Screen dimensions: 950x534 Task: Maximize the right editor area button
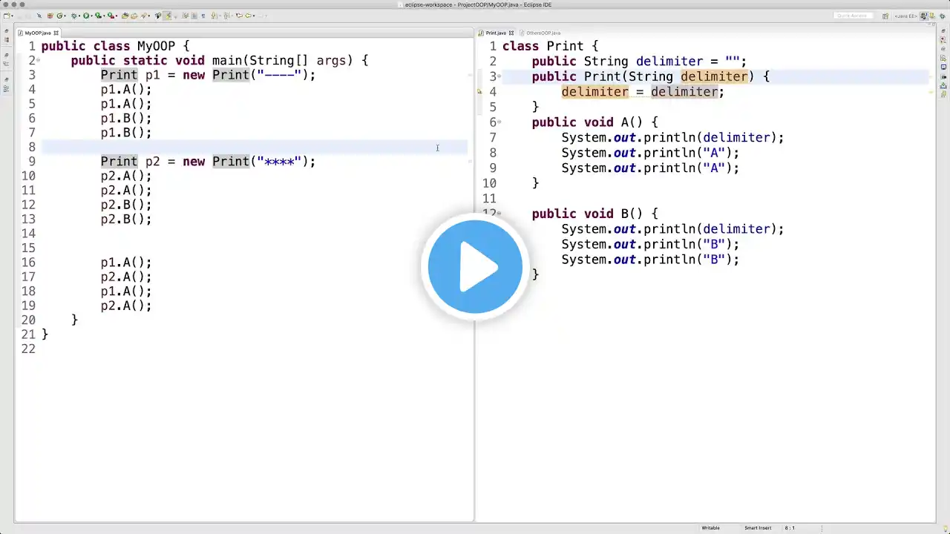pos(933,24)
